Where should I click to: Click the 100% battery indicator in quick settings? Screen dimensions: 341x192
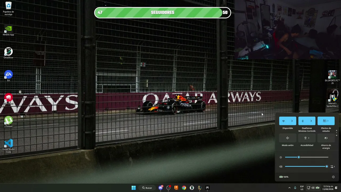[284, 177]
